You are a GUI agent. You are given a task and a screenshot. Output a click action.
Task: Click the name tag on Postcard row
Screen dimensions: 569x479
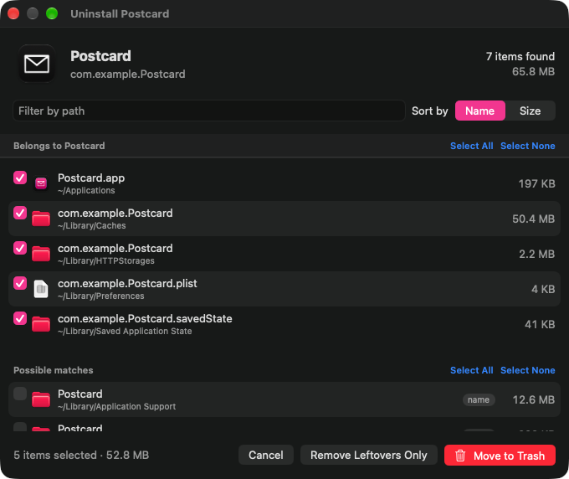pos(479,399)
